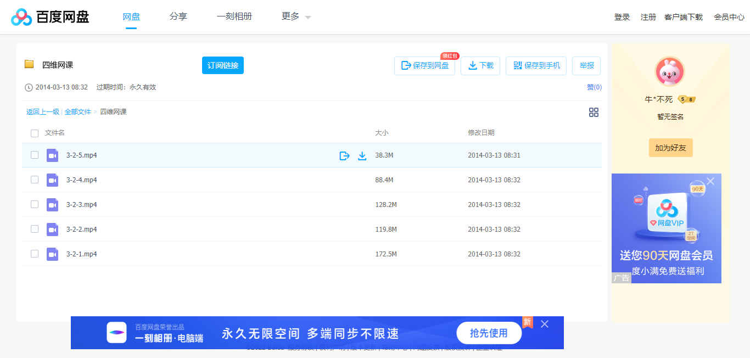The width and height of the screenshot is (750, 358).
Task: Click the clock icon before the share date
Action: coord(27,86)
